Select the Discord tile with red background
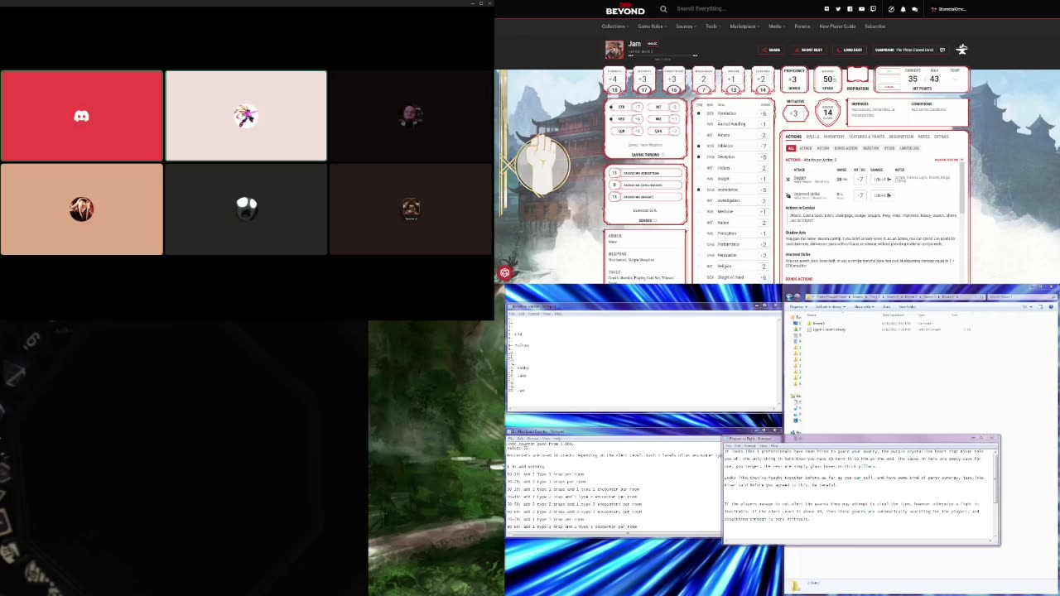 point(81,116)
